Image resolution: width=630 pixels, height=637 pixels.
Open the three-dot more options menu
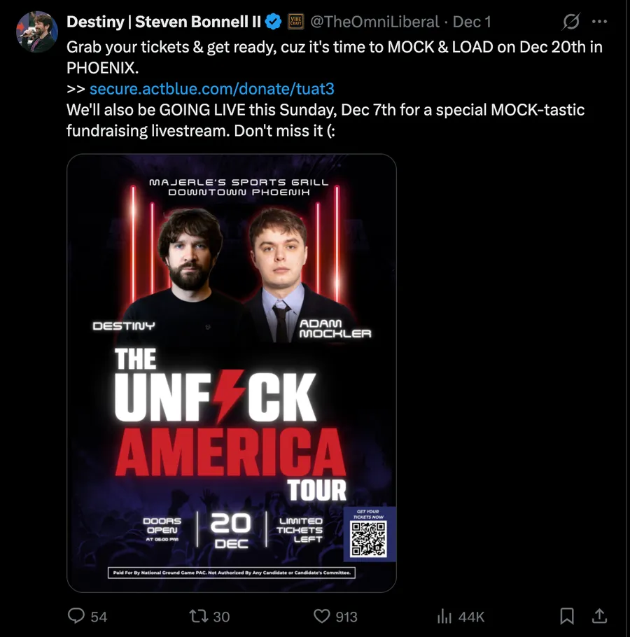click(599, 22)
